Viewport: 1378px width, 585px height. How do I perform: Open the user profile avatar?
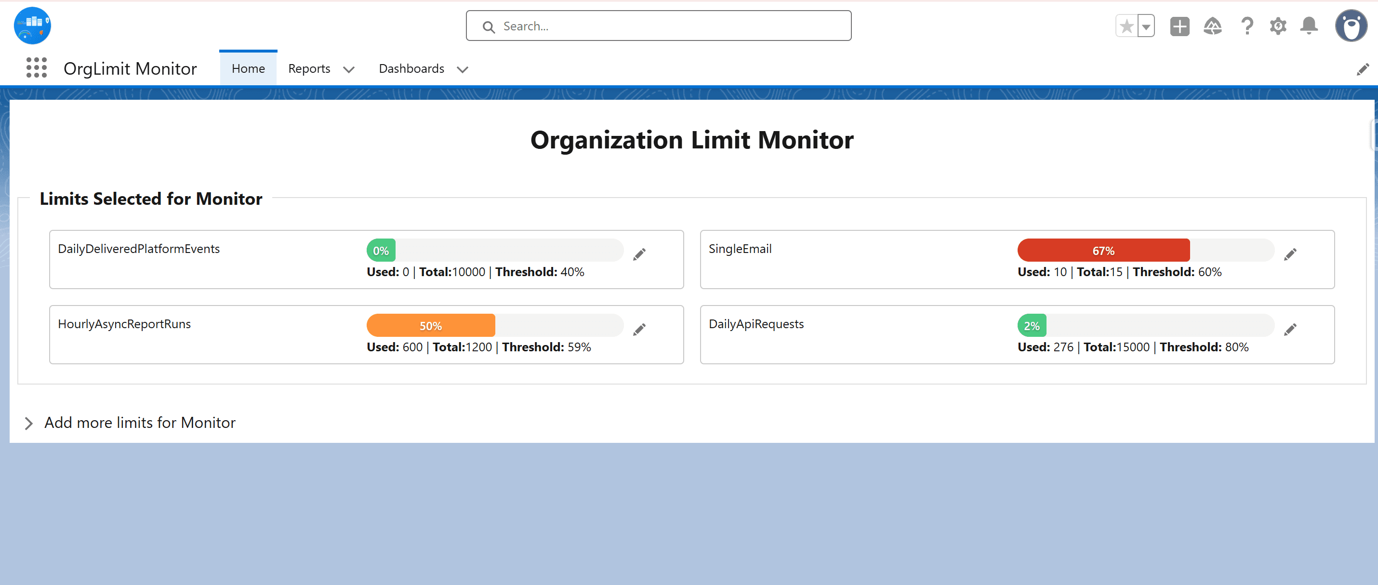[x=1351, y=26]
